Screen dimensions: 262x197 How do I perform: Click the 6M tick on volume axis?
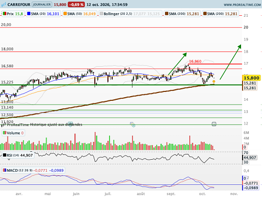pyautogui.click(x=246, y=133)
